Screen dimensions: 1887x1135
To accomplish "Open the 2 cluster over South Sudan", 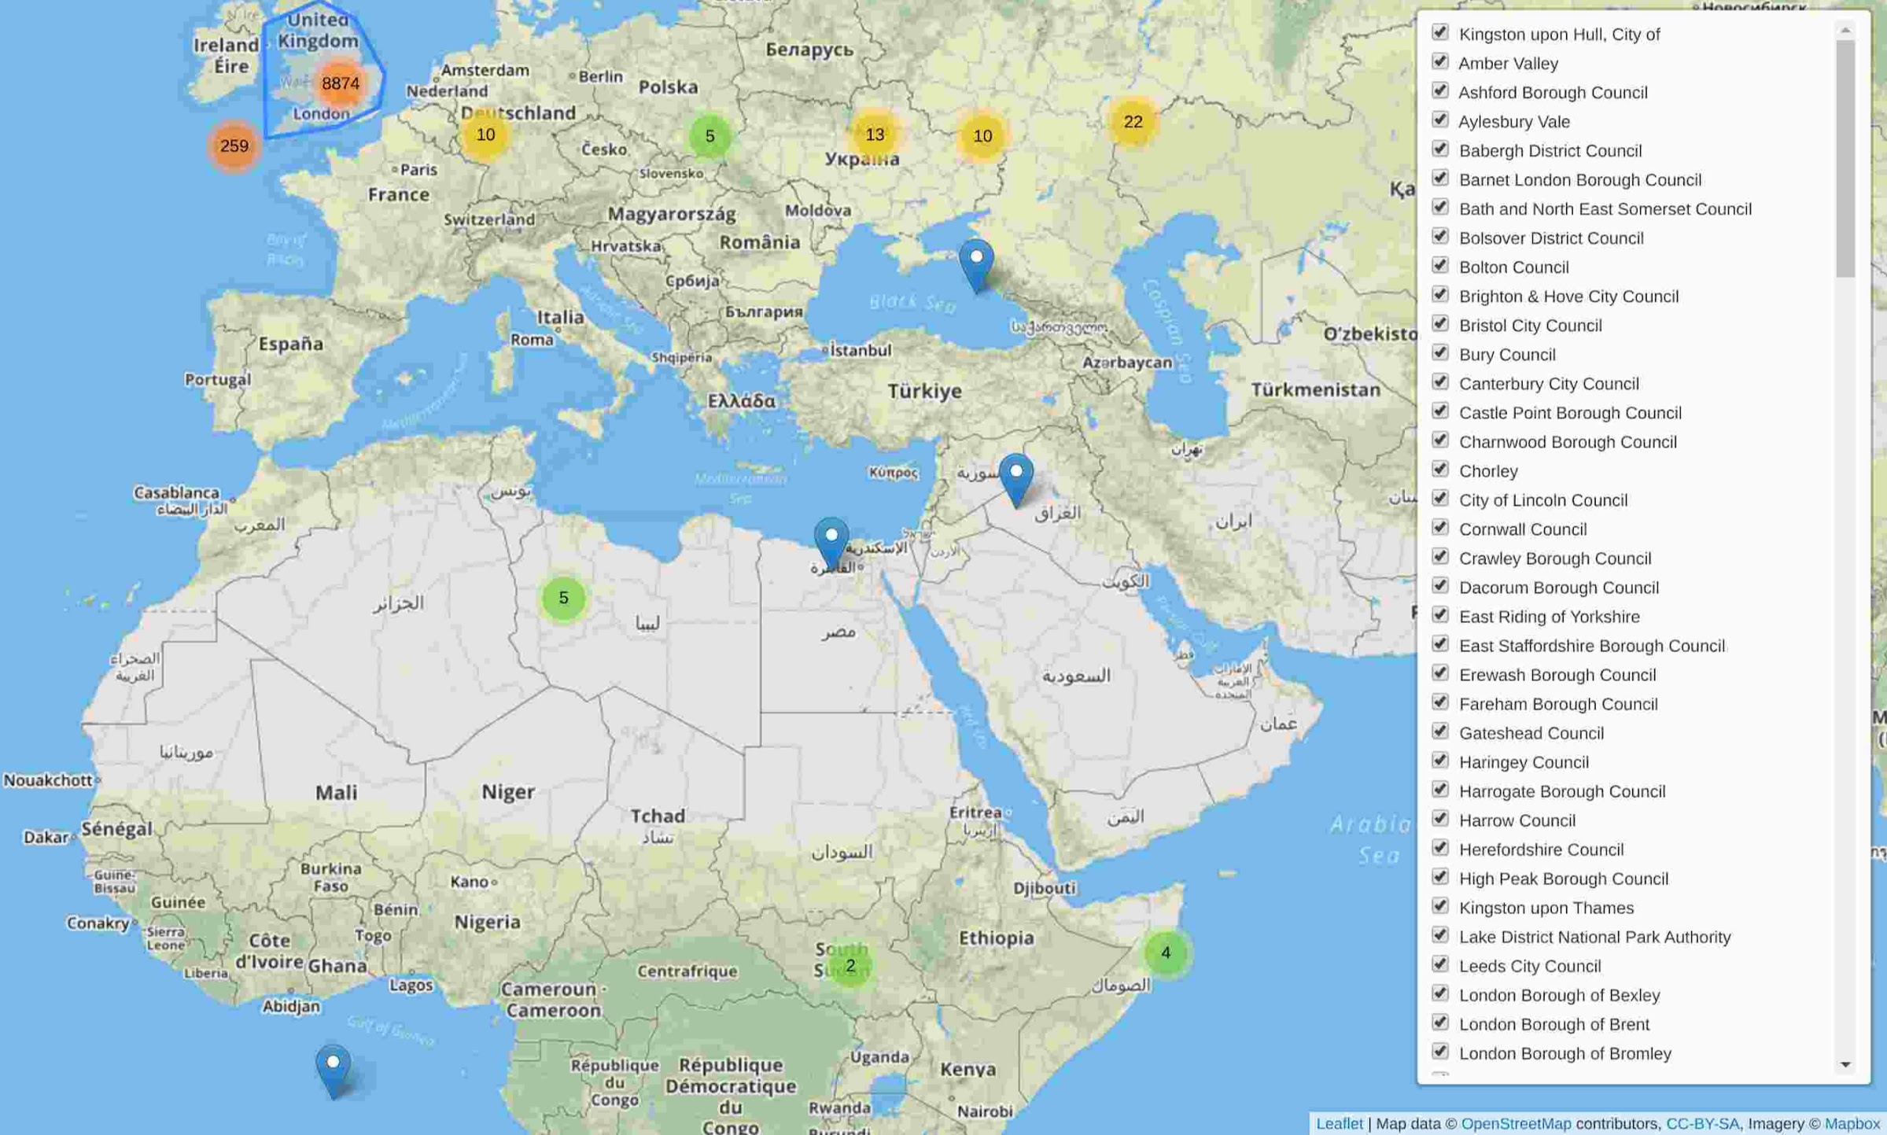I will (x=850, y=965).
